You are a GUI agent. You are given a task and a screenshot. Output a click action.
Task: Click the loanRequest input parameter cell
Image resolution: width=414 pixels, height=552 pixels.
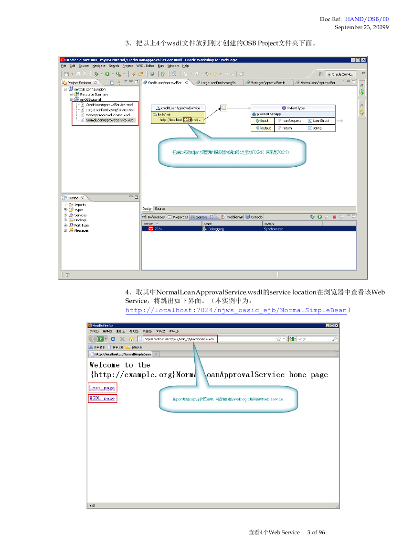(289, 121)
